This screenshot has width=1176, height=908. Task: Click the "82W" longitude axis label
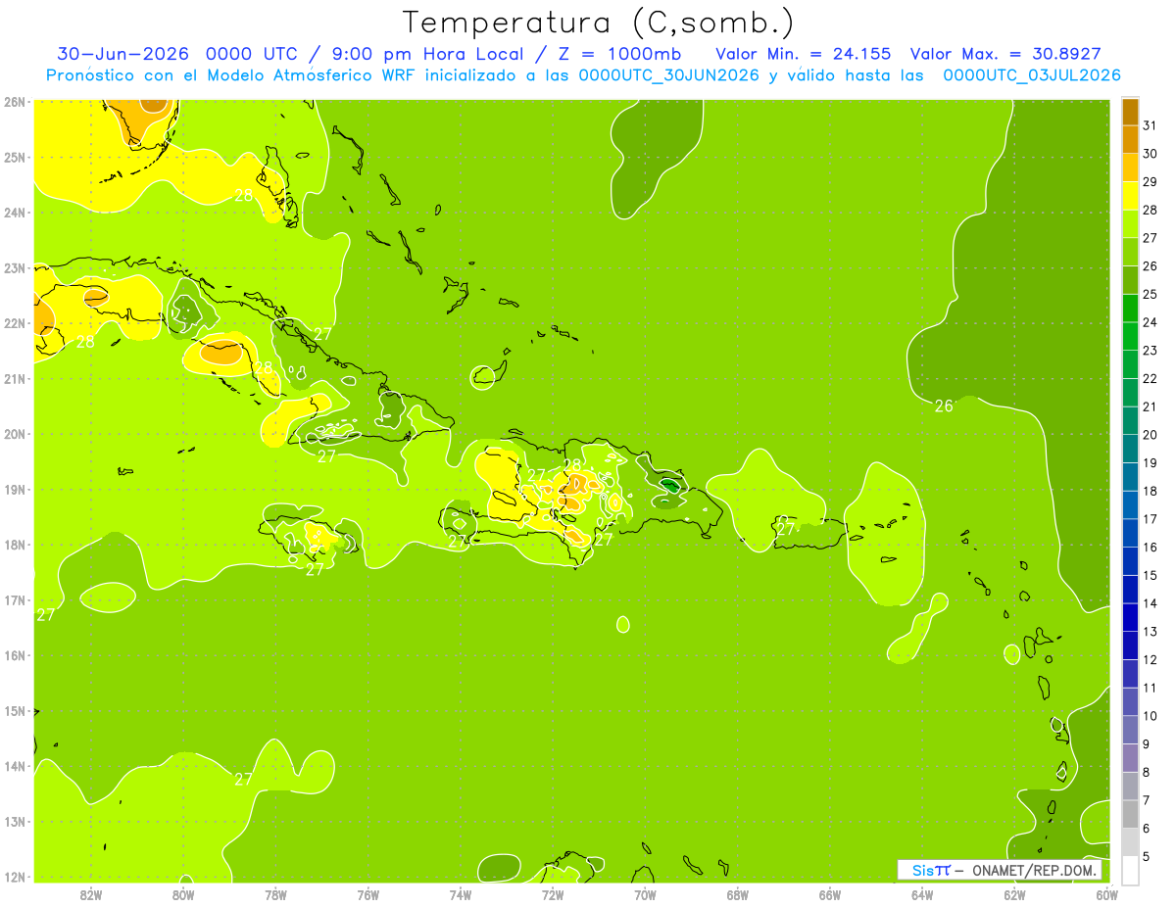pyautogui.click(x=90, y=894)
